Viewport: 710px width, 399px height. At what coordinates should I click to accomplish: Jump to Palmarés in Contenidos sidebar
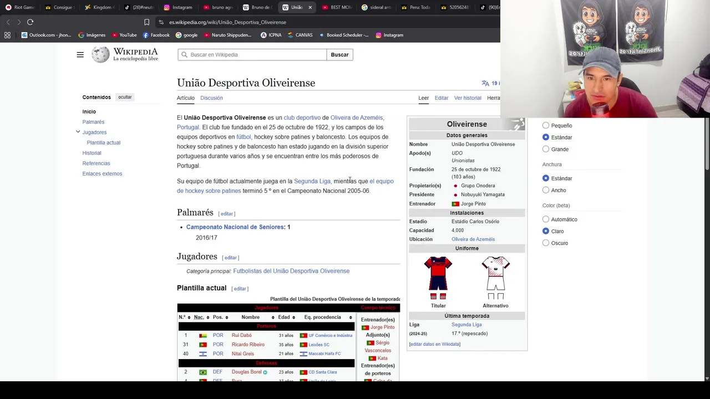93,122
